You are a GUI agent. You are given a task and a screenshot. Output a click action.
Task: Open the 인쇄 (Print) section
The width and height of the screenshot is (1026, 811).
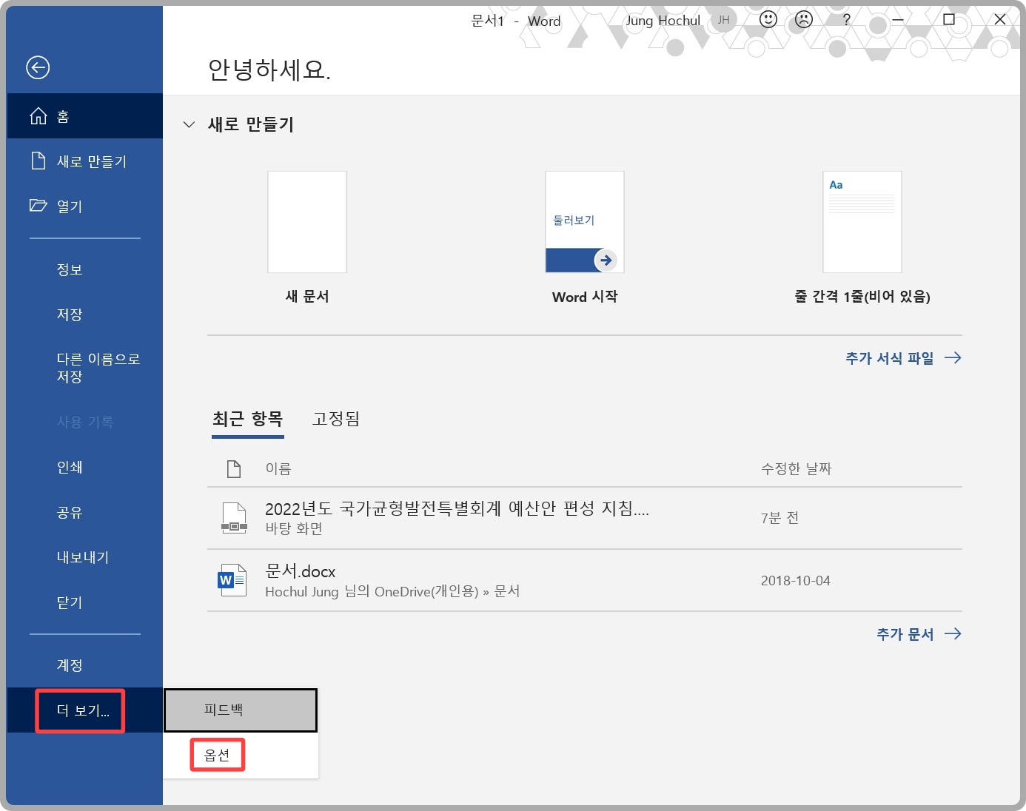click(x=68, y=467)
